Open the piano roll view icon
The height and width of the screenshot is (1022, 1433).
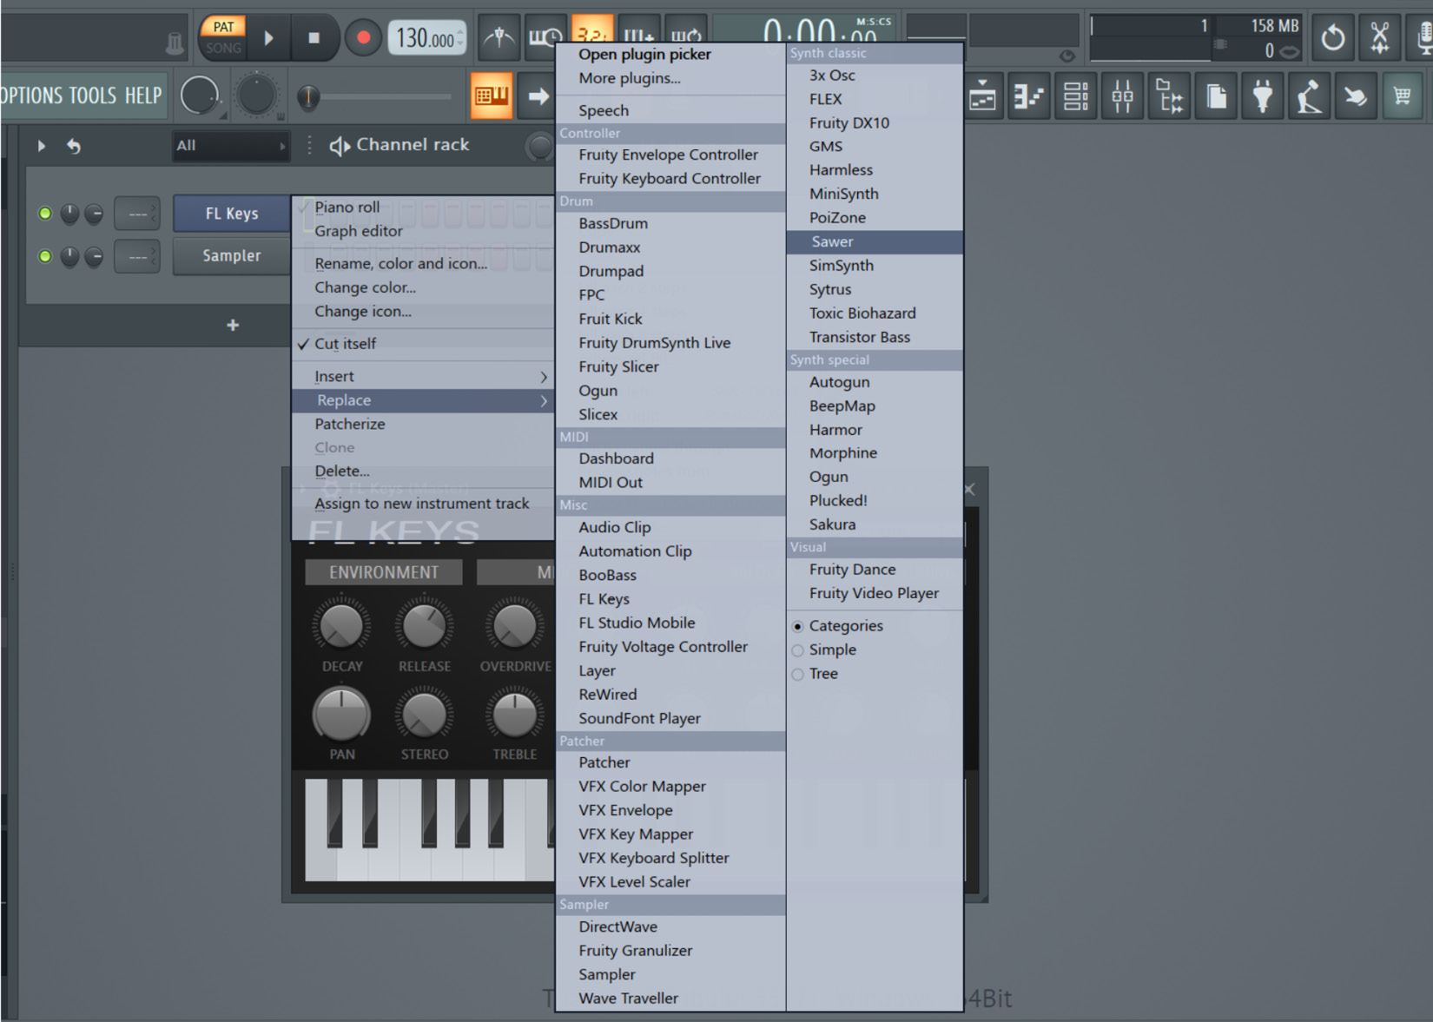1028,96
